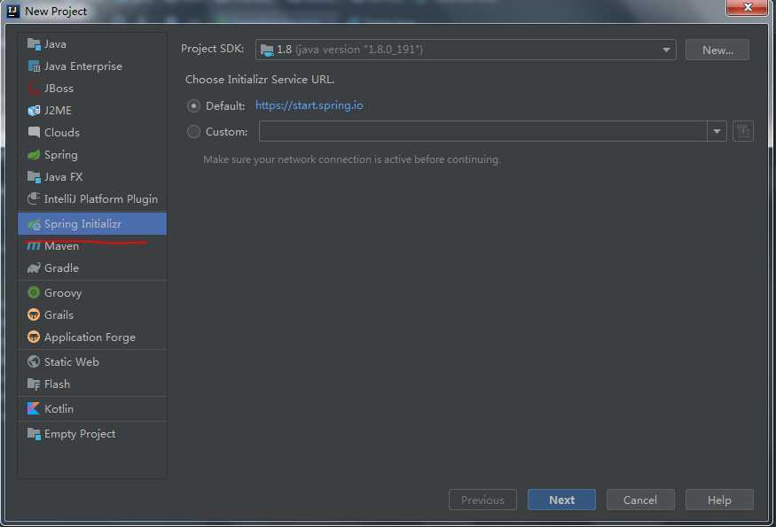This screenshot has height=527, width=776.
Task: Select J2ME label
Action: click(x=58, y=110)
